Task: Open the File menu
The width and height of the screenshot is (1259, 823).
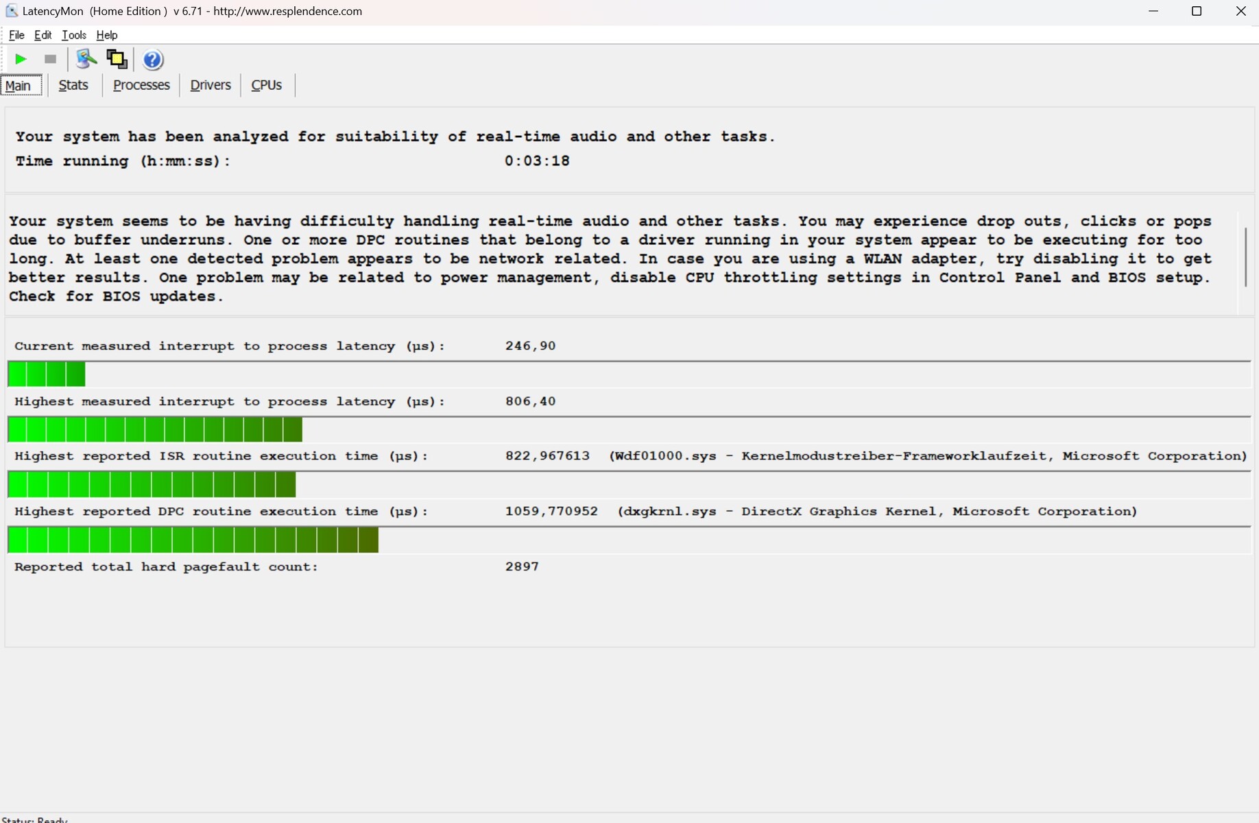Action: 16,35
